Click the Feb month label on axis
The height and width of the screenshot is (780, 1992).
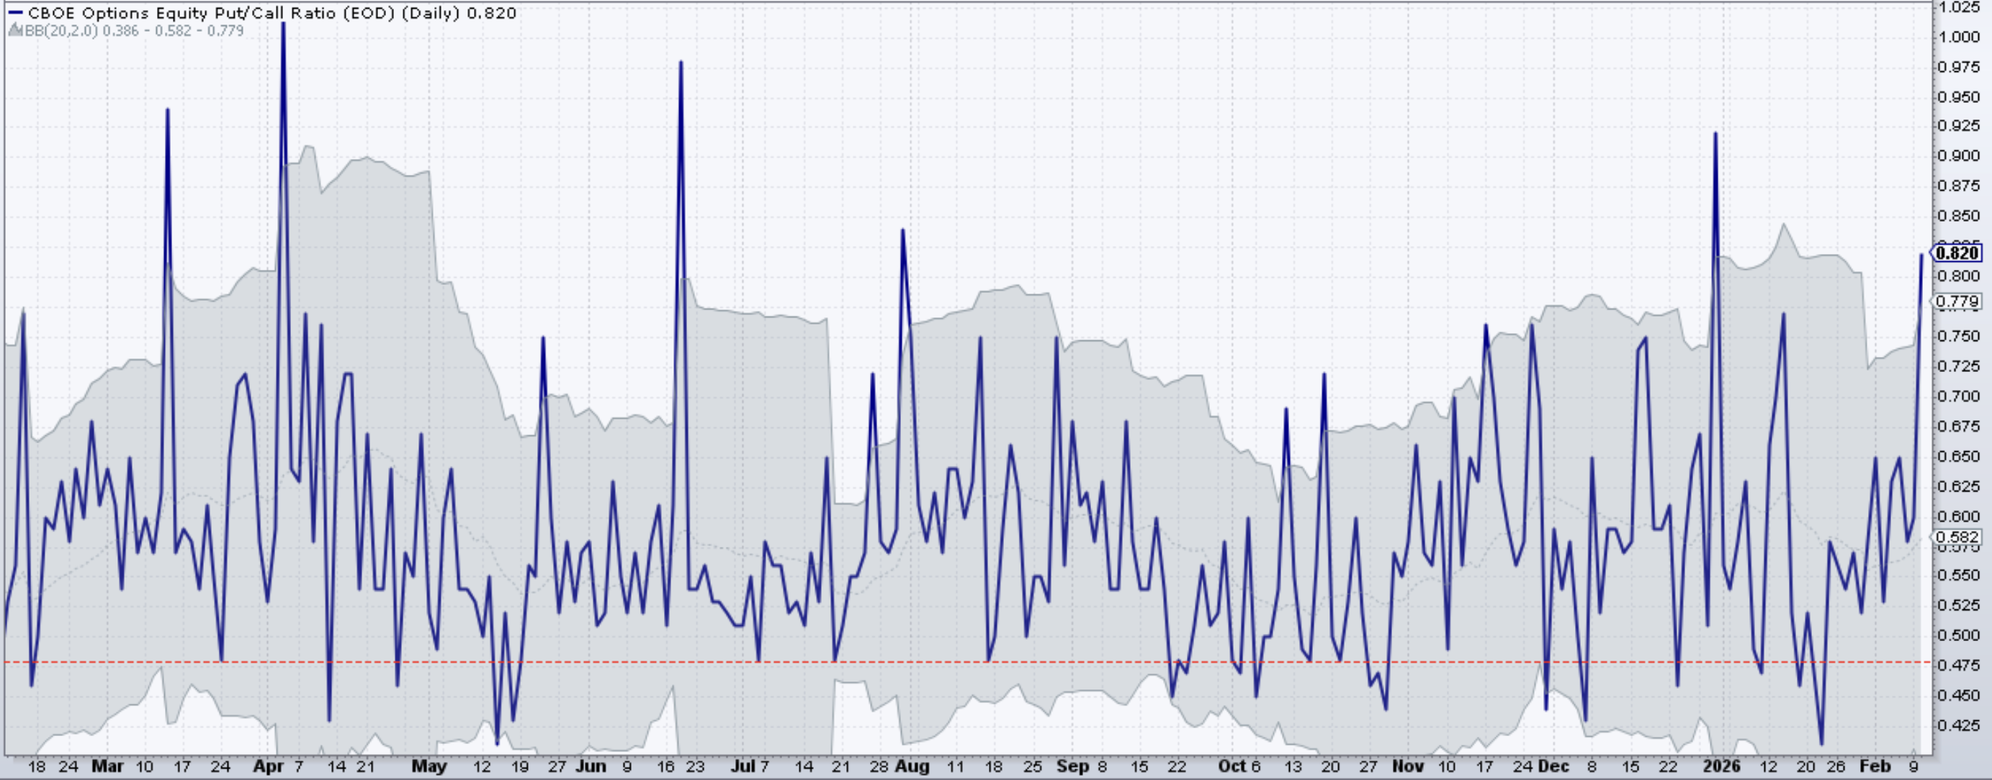tap(1875, 767)
